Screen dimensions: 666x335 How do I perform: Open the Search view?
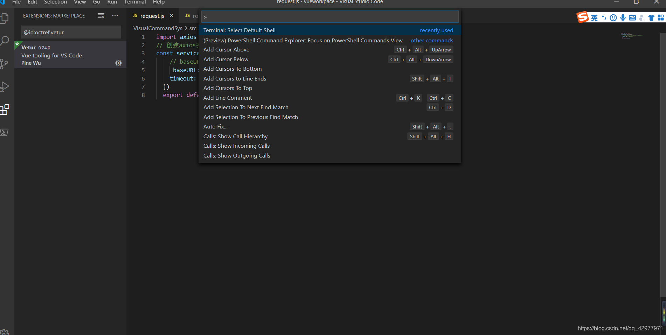[x=5, y=41]
